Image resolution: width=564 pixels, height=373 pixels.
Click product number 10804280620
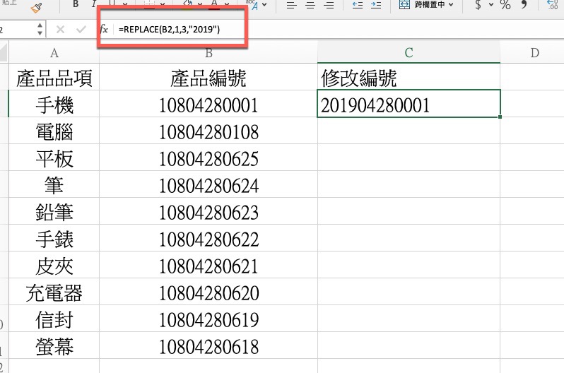(208, 291)
